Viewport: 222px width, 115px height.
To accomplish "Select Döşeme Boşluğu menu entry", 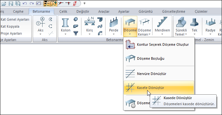I will click(x=159, y=58).
